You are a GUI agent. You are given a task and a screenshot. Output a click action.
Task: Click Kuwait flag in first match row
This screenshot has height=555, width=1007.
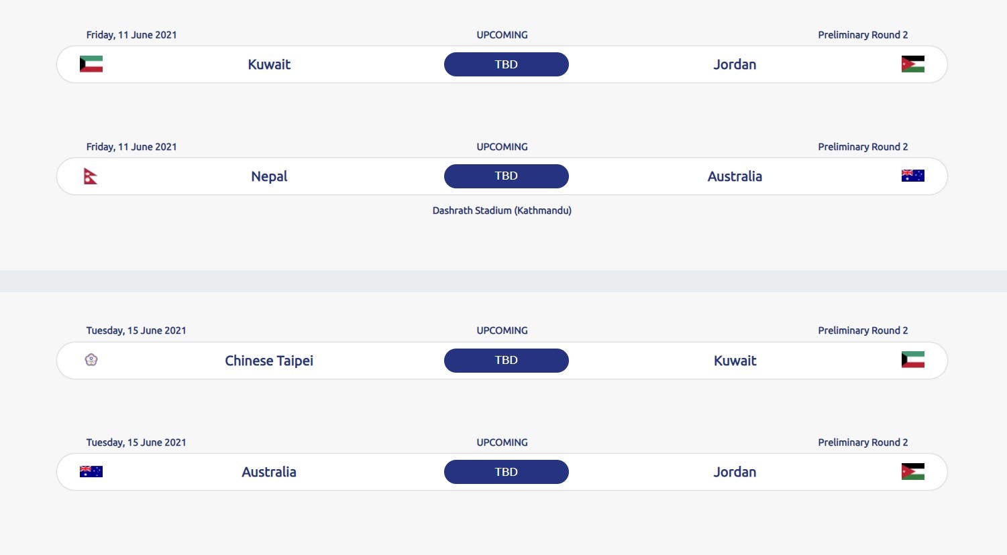(x=91, y=64)
